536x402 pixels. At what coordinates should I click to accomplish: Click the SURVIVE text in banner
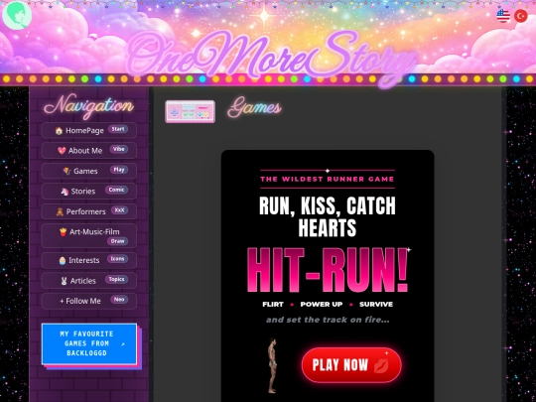tap(376, 305)
